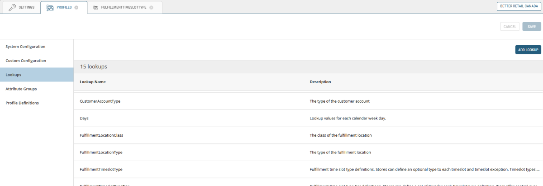Go to Attribute Groups section

coord(21,89)
